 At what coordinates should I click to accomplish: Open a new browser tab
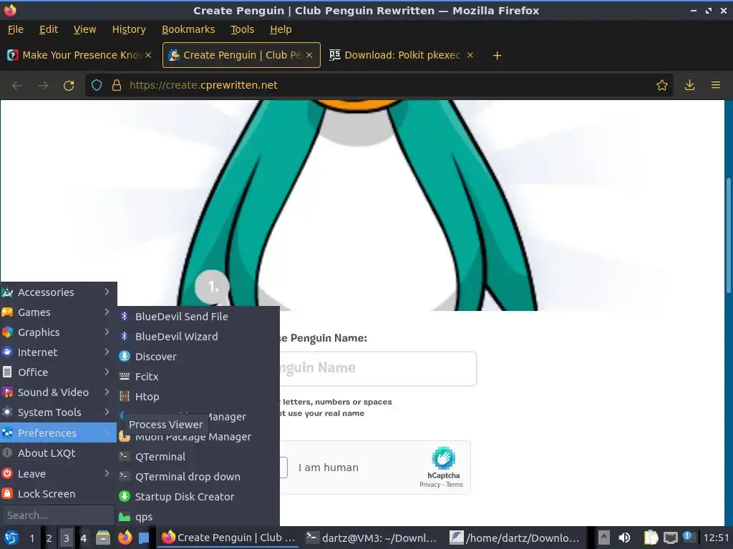tap(497, 56)
